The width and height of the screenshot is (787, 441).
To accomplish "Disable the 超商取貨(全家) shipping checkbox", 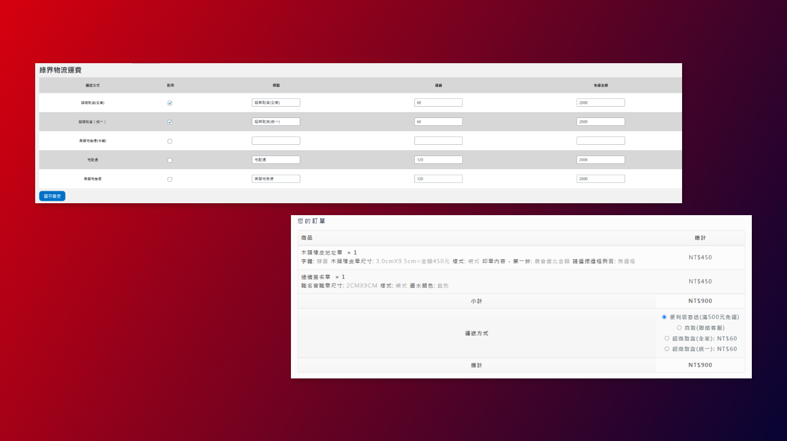I will (170, 103).
